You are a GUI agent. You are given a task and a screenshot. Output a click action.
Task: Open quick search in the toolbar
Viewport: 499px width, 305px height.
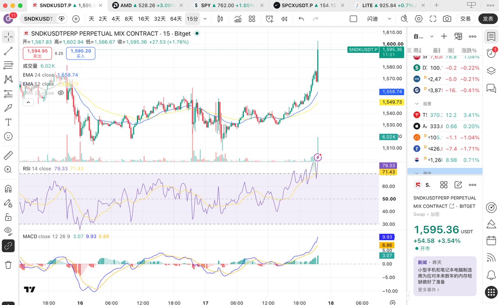point(404,19)
